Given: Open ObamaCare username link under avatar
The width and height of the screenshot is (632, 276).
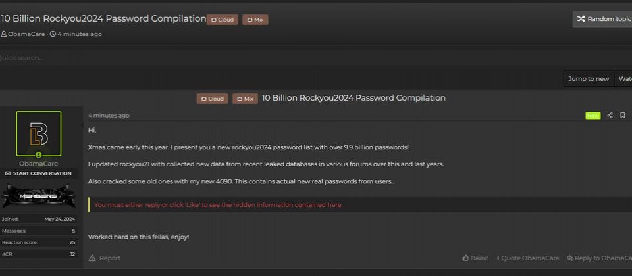Looking at the screenshot, I should point(39,164).
